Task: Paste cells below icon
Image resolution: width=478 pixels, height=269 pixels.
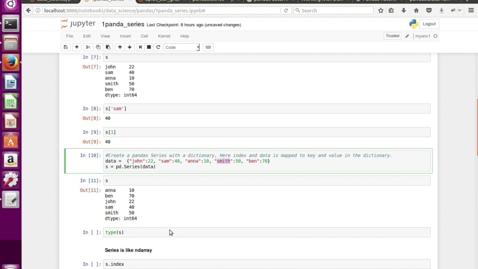Action: pos(108,47)
